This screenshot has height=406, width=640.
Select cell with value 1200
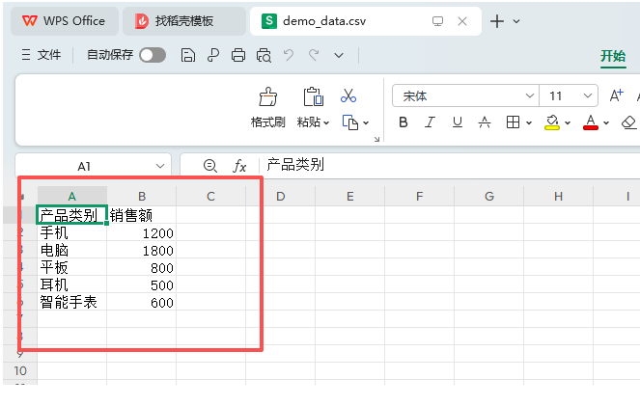coord(142,232)
